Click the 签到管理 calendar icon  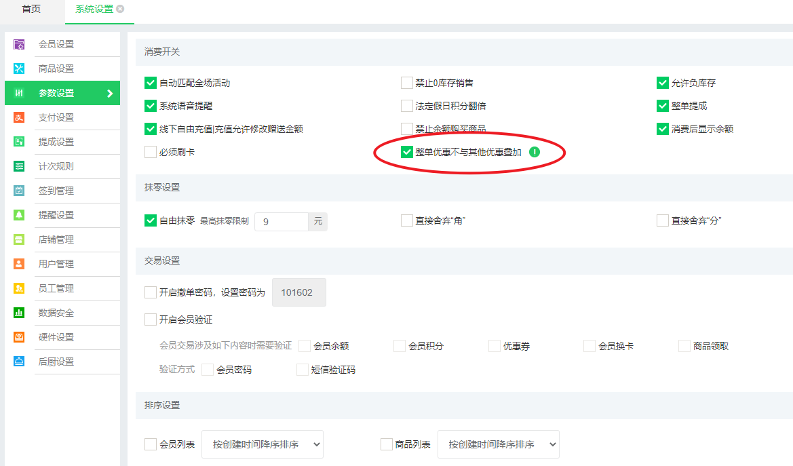[x=19, y=191]
